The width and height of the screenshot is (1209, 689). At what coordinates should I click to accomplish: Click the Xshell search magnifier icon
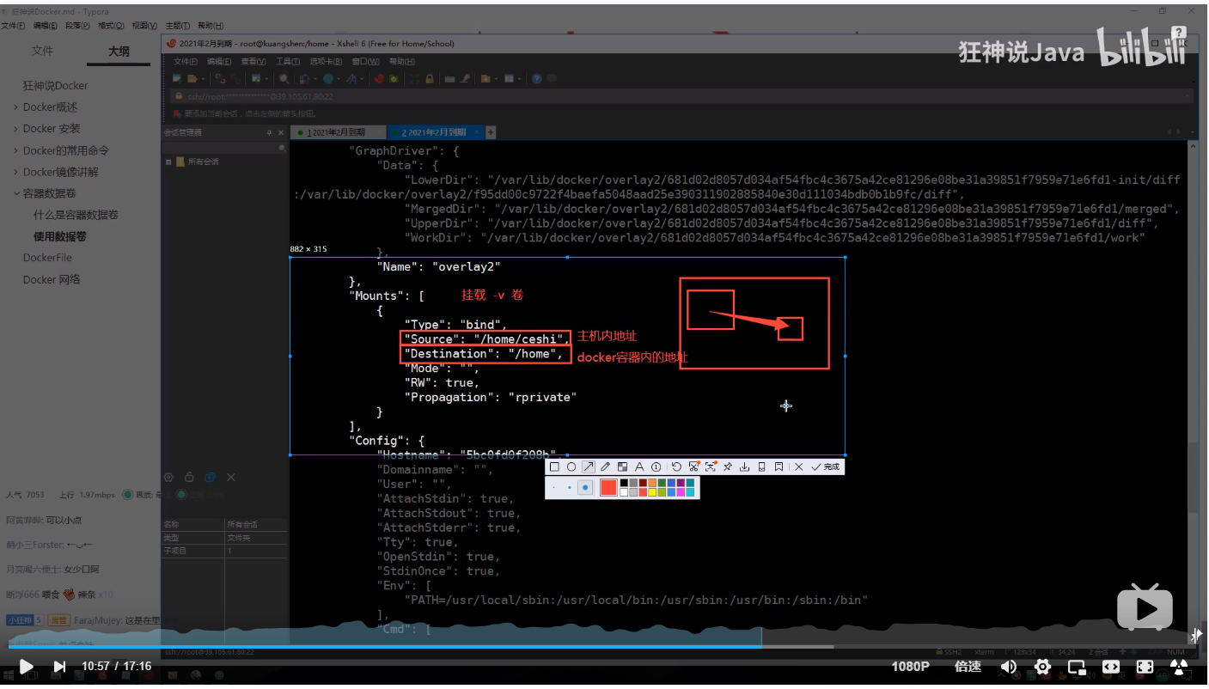(284, 79)
